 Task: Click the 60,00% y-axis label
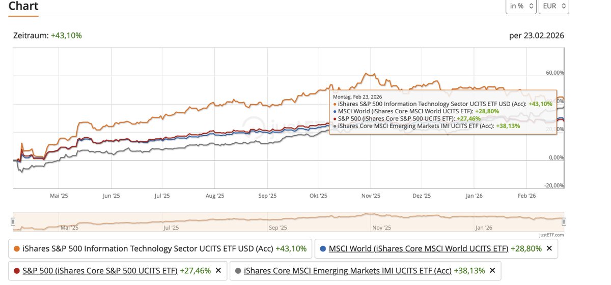point(554,73)
